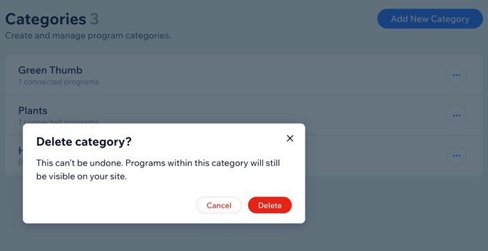The image size is (488, 251).
Task: Click the partially hidden category name starting with H
Action: pyautogui.click(x=21, y=151)
